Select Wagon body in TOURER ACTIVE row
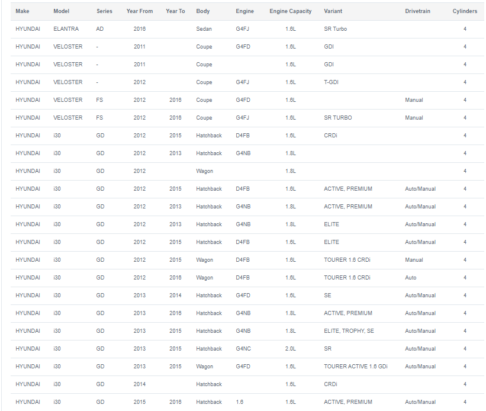The image size is (486, 411). coord(204,367)
